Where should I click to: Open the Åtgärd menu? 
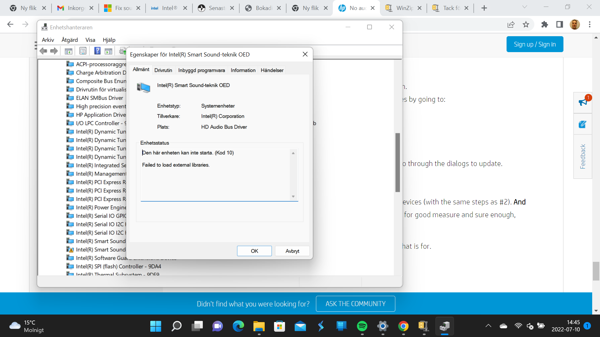(69, 40)
